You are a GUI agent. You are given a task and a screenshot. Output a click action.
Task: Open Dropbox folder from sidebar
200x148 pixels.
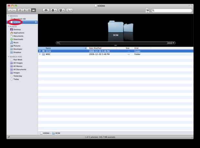(16, 52)
